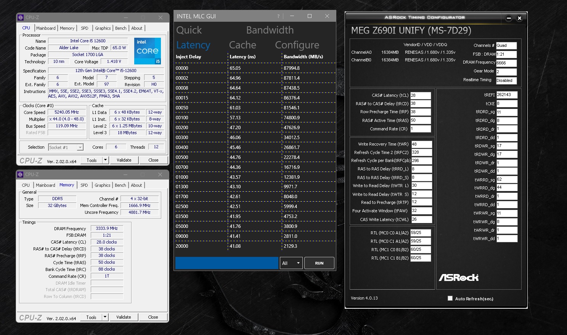Click the RAS# to CAS# Delay (tRCD) field in ASRock

point(421,104)
